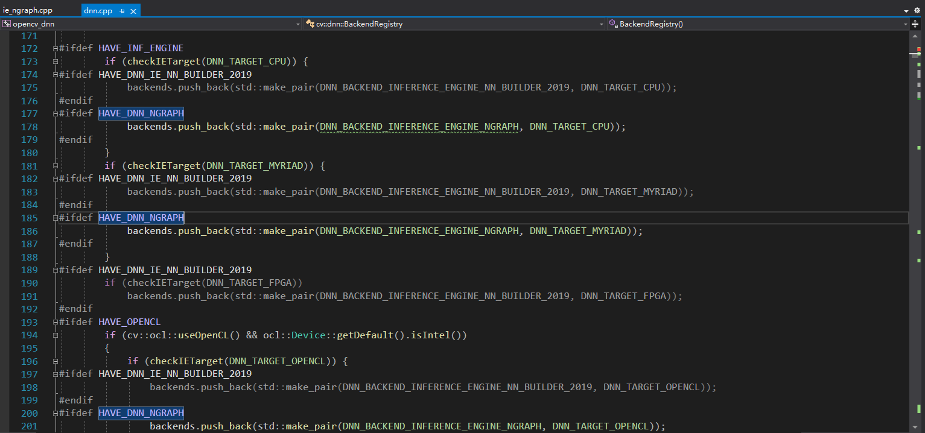Toggle the pin on the dnn.cpp tab
Viewport: 925px width, 433px height.
(x=122, y=10)
